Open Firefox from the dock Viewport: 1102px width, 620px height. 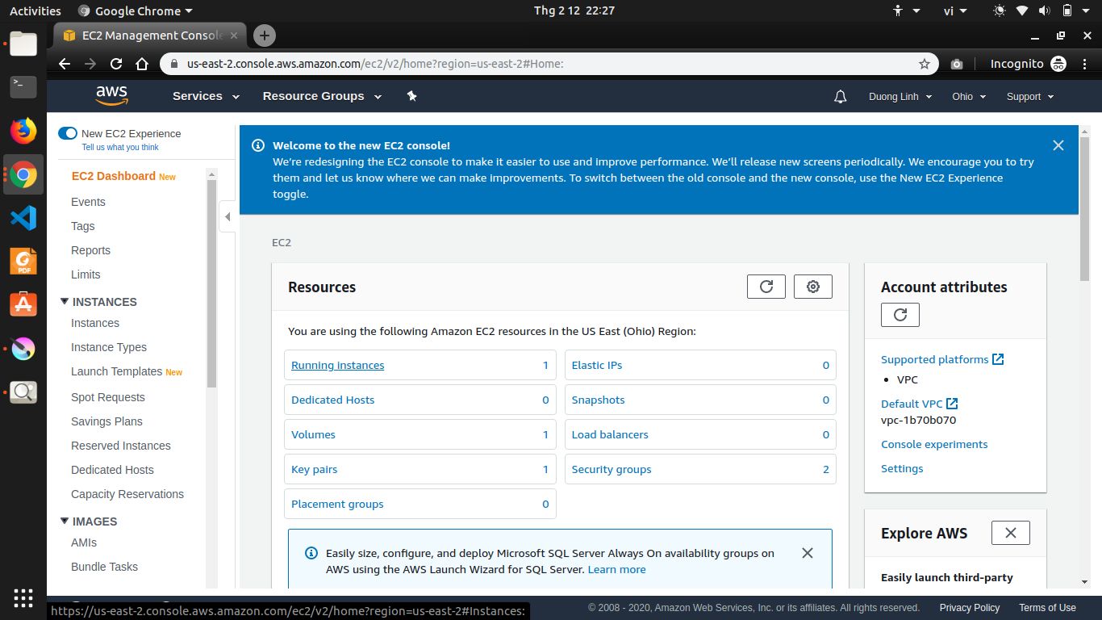[23, 130]
